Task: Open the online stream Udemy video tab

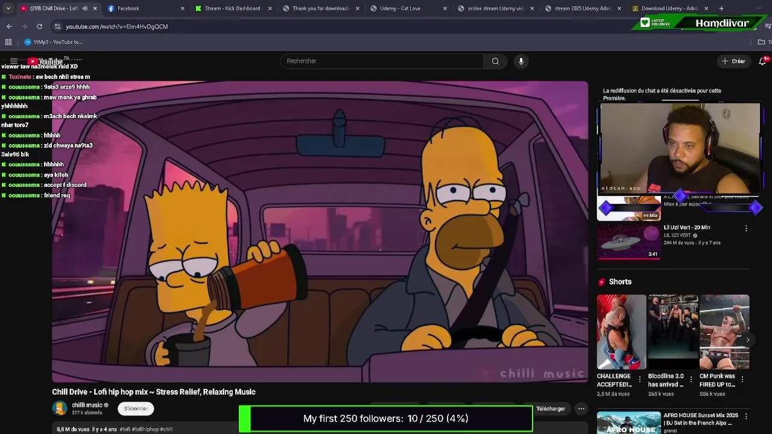Action: pyautogui.click(x=495, y=8)
